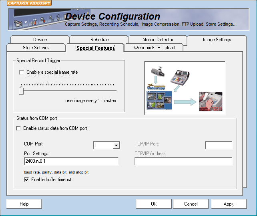Open the COM Port dropdown
This screenshot has width=257, height=216.
pyautogui.click(x=116, y=145)
